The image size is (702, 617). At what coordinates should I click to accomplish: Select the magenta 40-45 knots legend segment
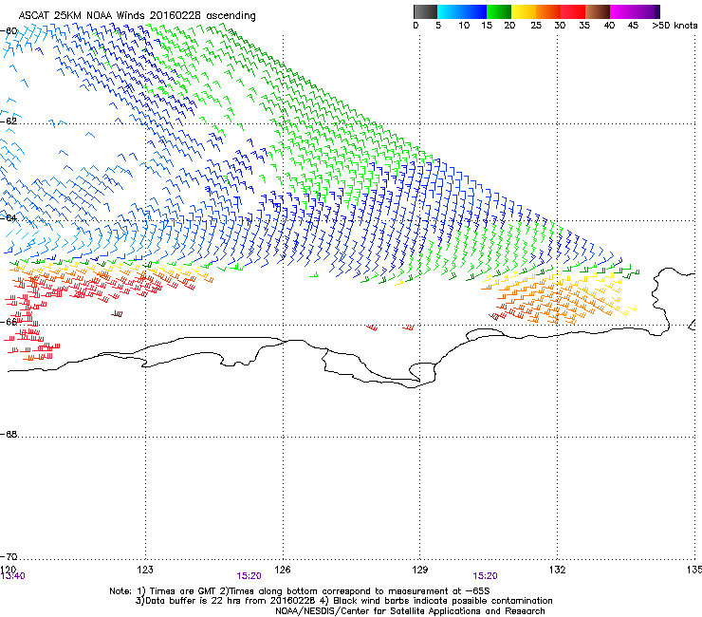(x=622, y=11)
